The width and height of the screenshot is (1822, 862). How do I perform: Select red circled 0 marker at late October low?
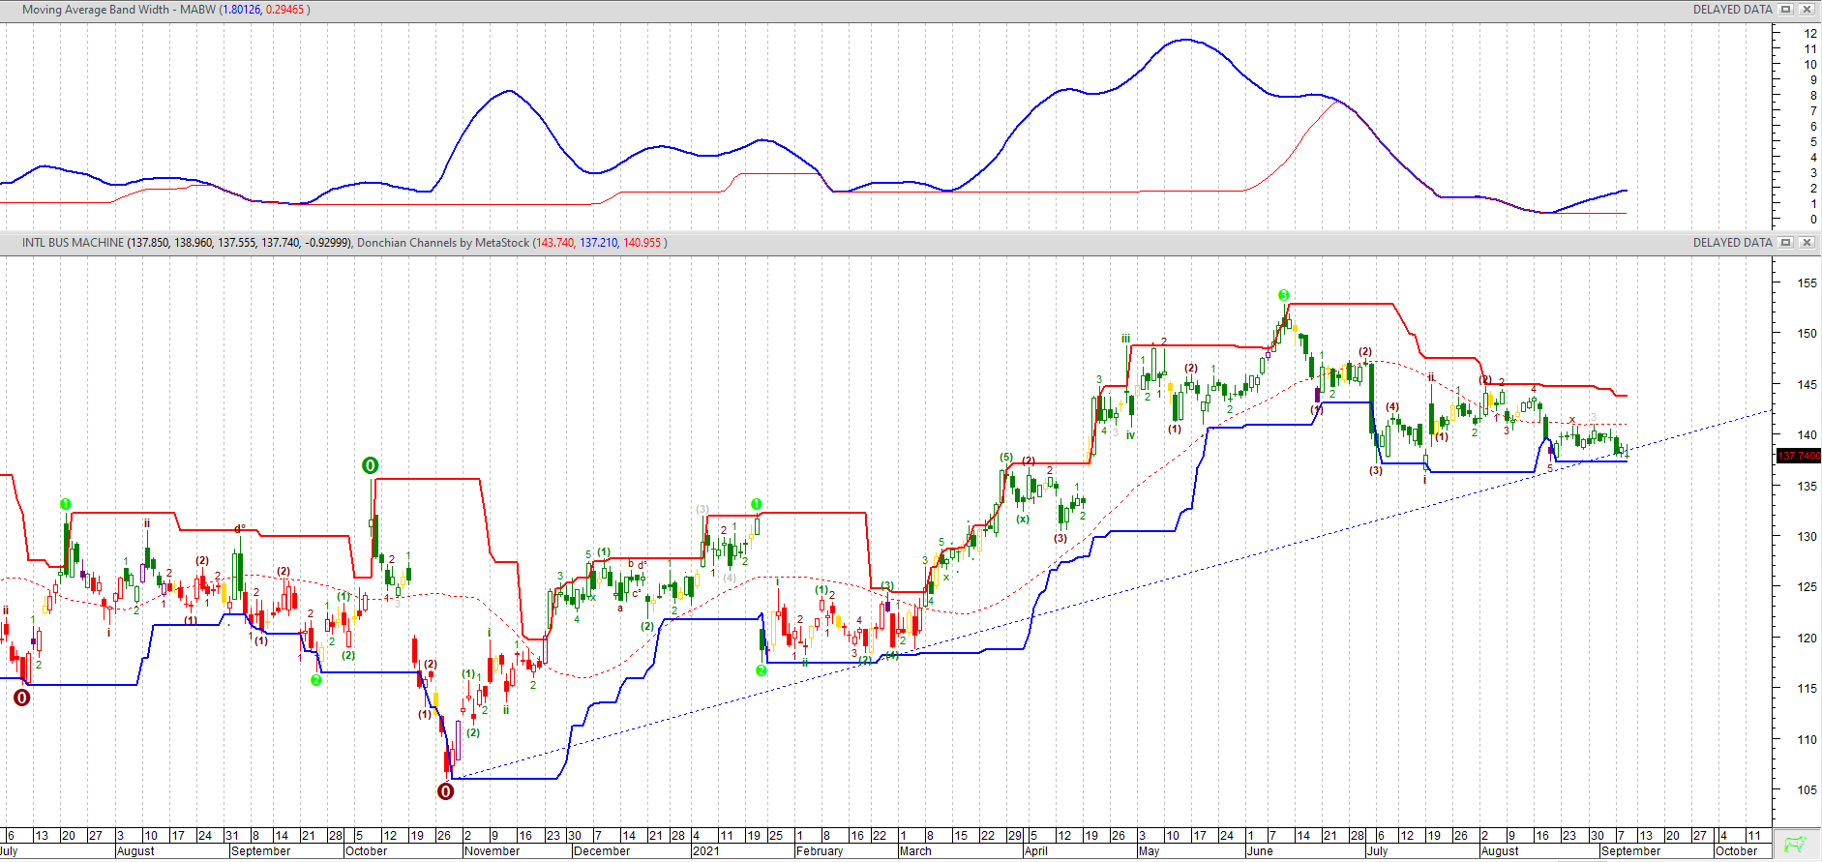tap(445, 791)
